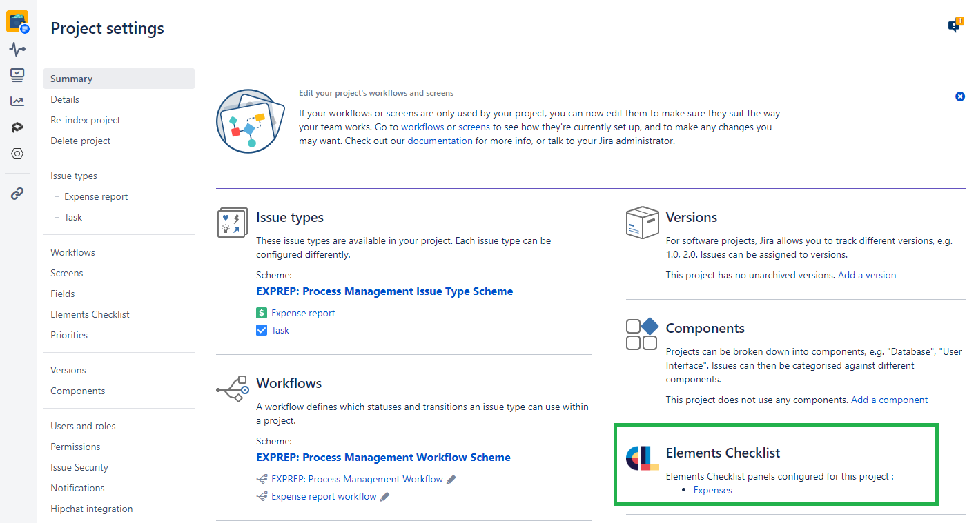Edit the Expense report workflow pencil icon
Screen dimensions: 976x523
[385, 497]
